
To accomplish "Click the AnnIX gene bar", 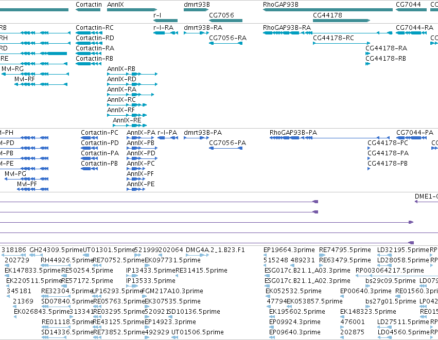I will click(x=132, y=10).
